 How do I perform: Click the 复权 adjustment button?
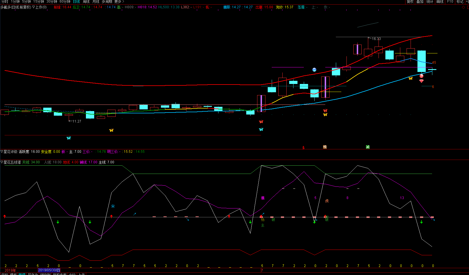coord(410,2)
